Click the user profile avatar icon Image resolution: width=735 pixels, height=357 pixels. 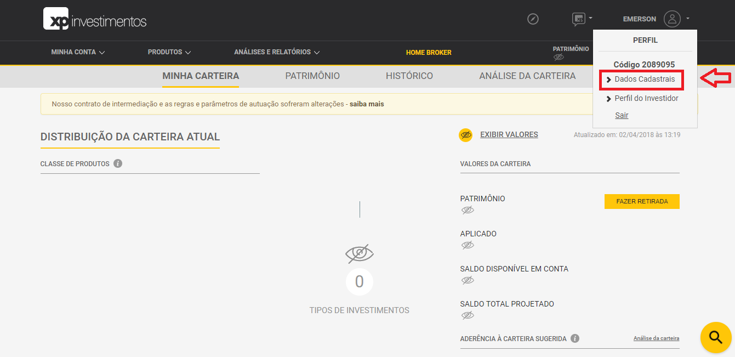[x=672, y=19]
